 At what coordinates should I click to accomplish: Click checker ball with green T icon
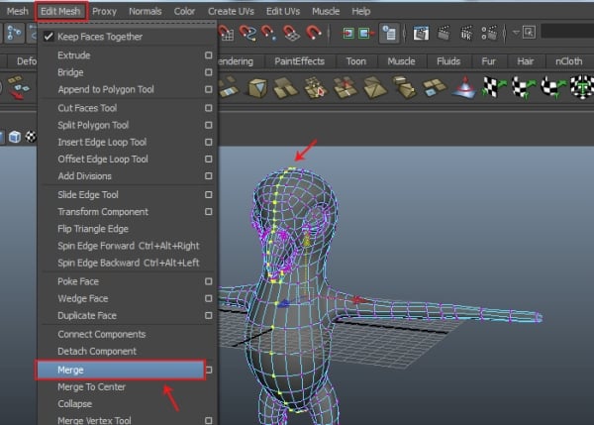582,87
